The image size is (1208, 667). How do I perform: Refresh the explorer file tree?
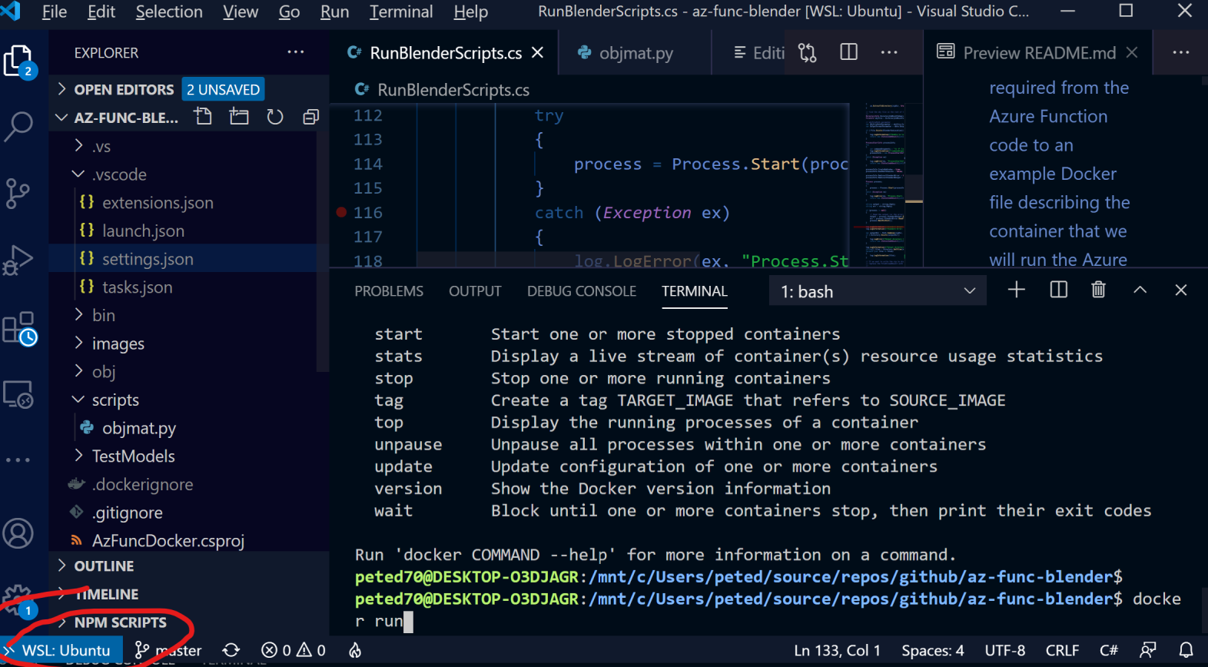(x=275, y=117)
